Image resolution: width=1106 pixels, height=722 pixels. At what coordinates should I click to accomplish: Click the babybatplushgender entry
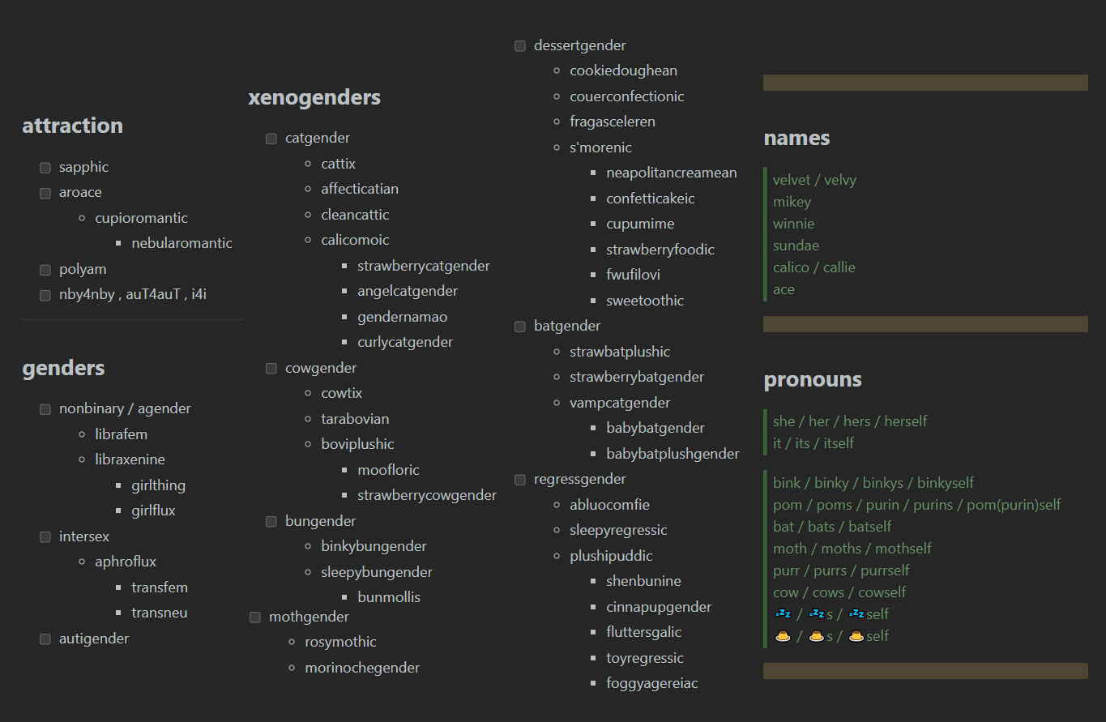(x=673, y=454)
